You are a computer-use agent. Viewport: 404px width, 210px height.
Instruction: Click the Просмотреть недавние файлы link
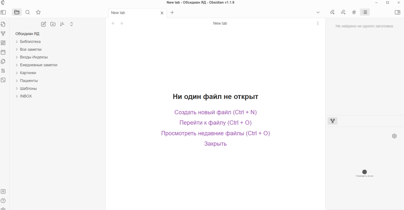click(215, 133)
